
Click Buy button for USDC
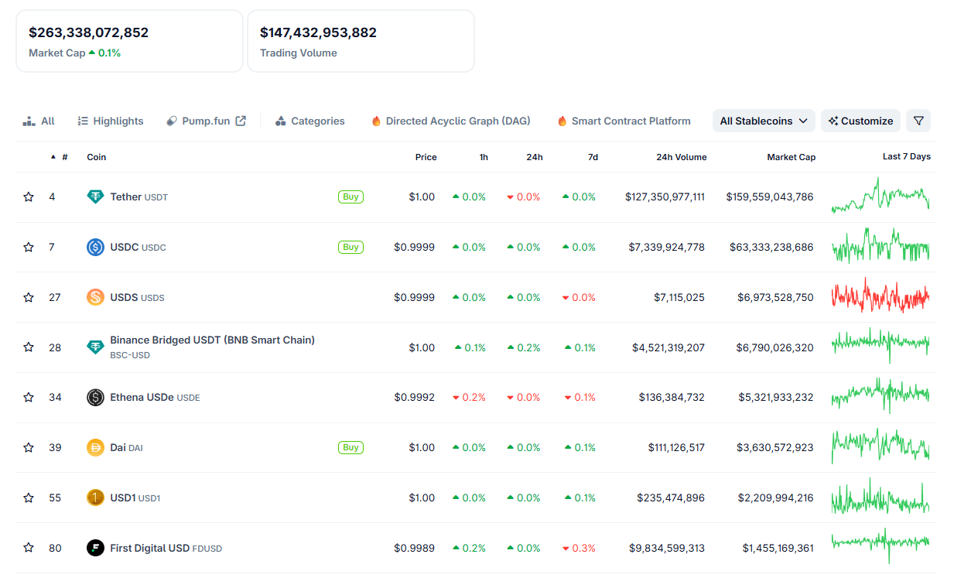[350, 248]
